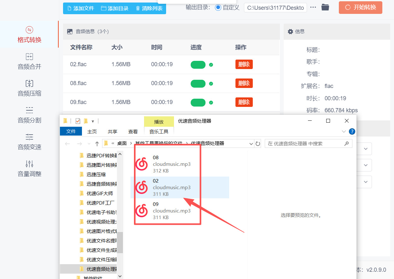394x279 pixels.
Task: Click the progress bar of 08.flac
Action: point(198,84)
